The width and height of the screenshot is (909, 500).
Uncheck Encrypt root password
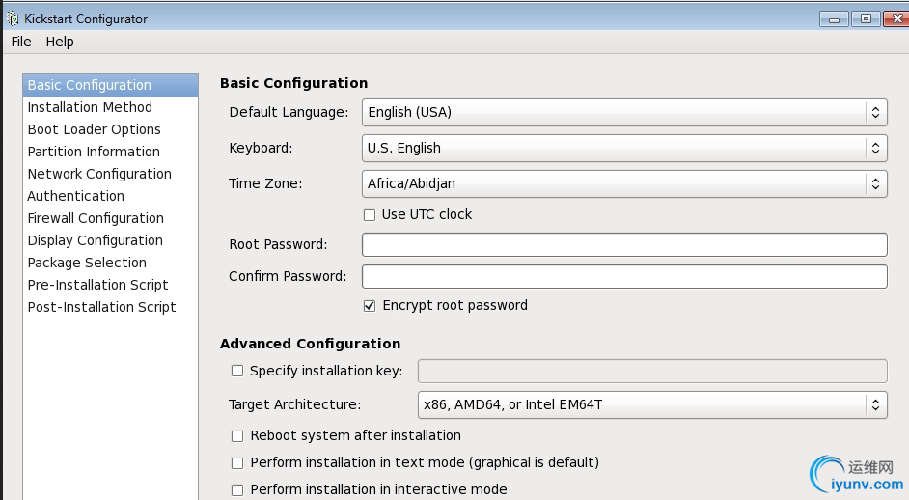point(370,305)
